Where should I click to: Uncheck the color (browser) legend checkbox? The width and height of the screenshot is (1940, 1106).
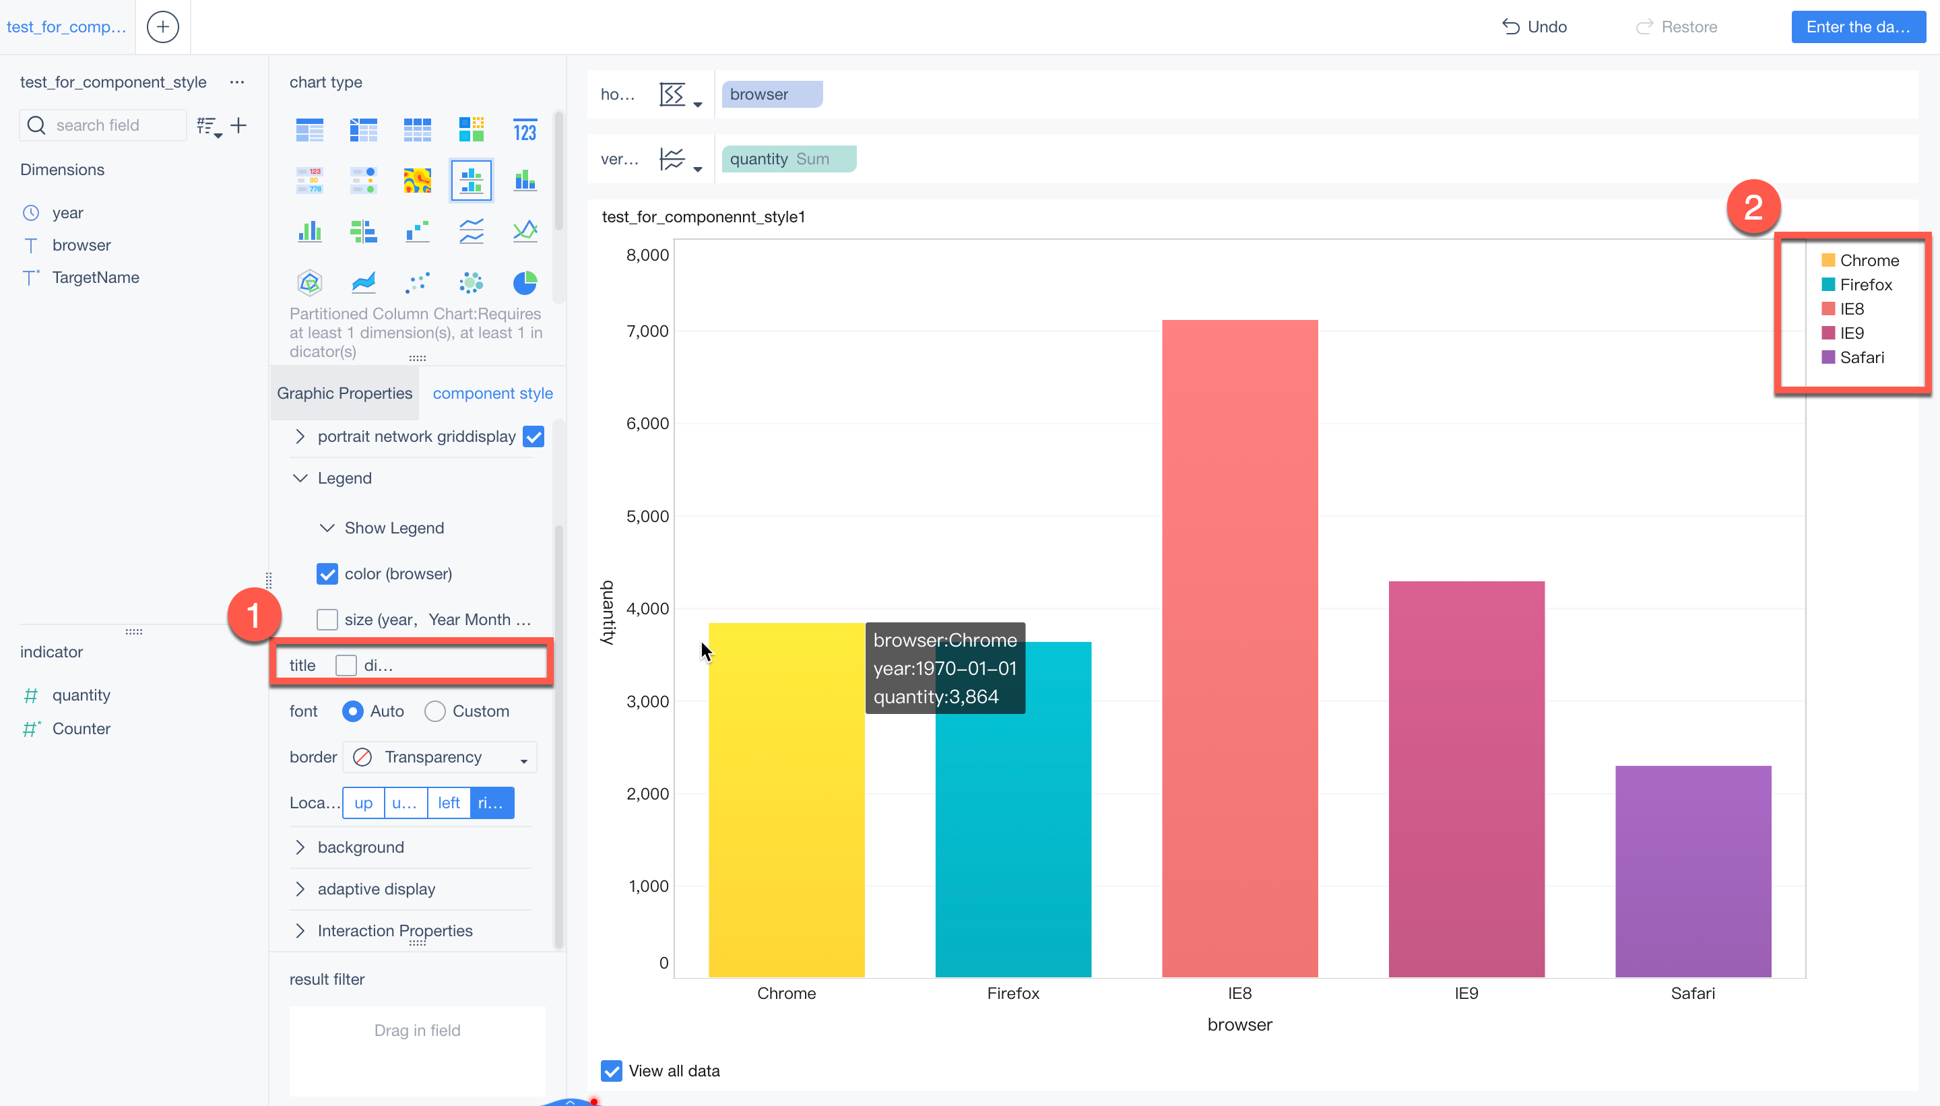[x=327, y=573]
